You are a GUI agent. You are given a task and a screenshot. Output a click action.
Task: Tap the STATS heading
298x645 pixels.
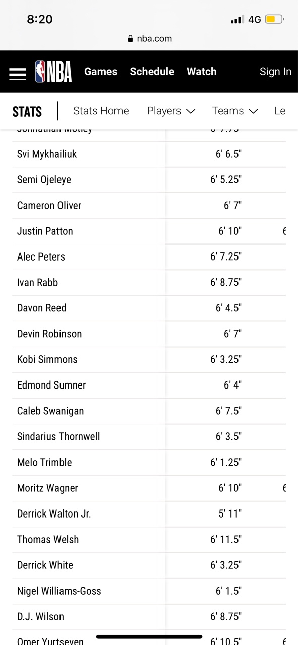27,111
